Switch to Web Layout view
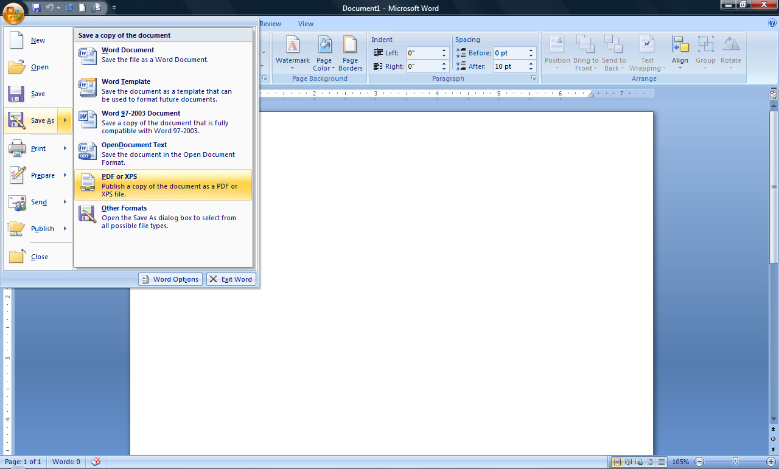This screenshot has height=469, width=779. (639, 462)
